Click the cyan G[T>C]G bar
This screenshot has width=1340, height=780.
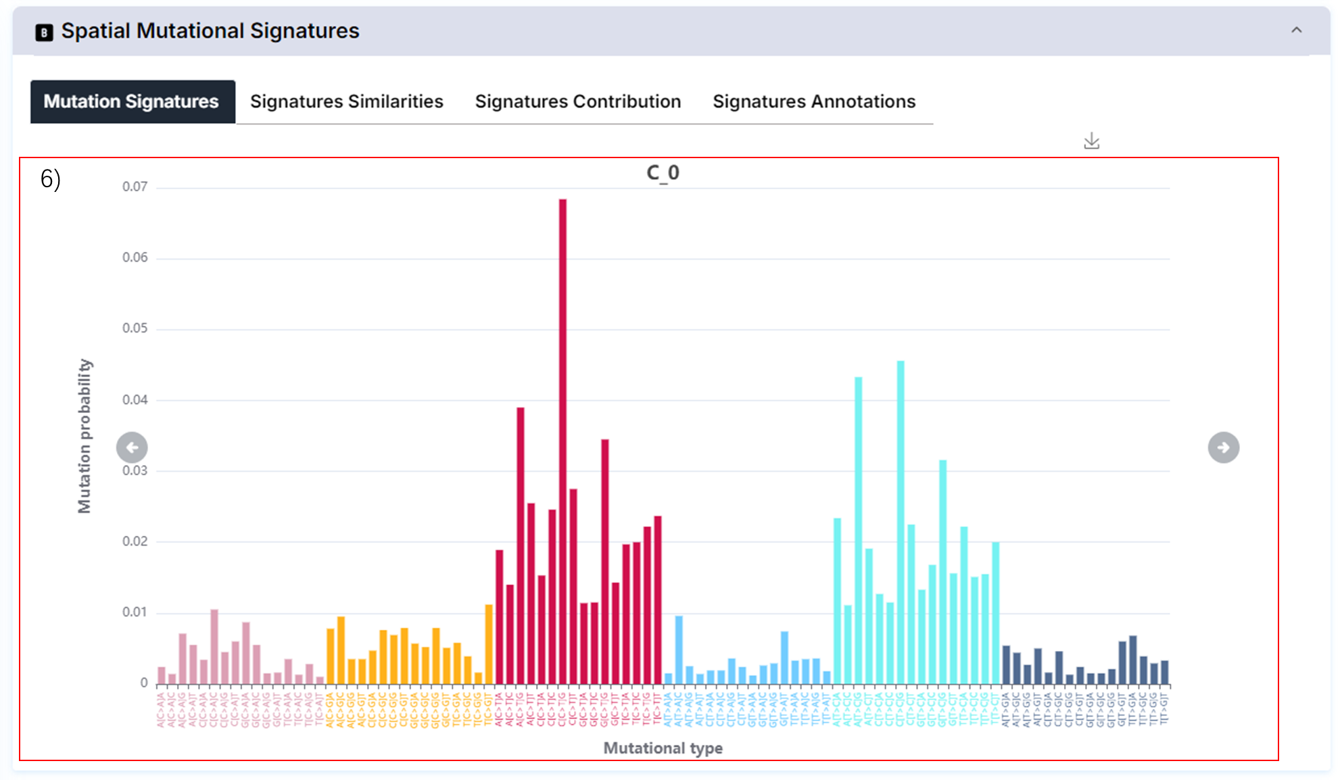942,571
